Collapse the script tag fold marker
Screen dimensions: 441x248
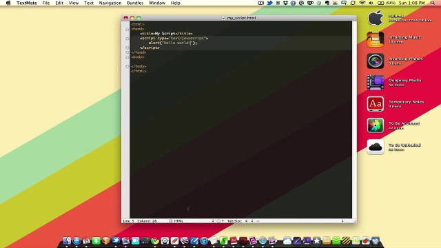click(x=127, y=39)
